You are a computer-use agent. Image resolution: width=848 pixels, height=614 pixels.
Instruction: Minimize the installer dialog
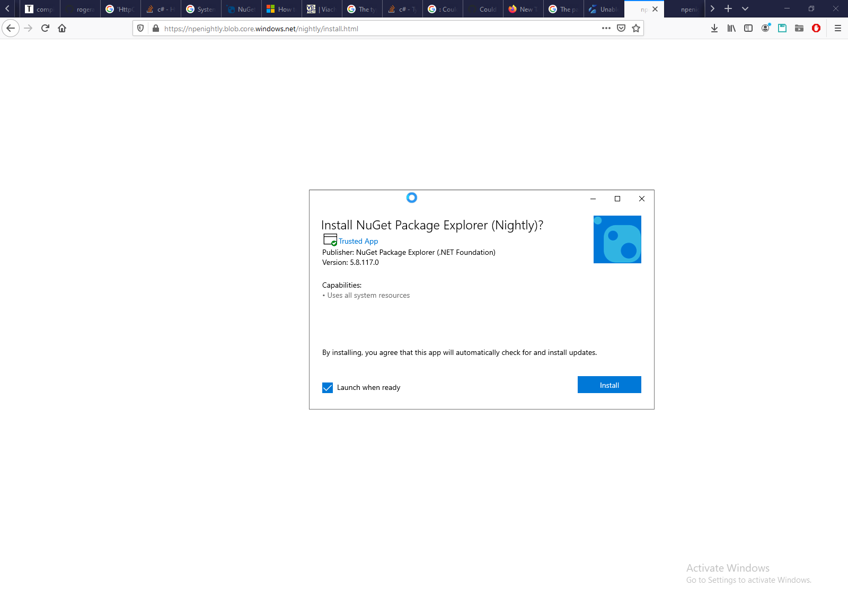click(x=593, y=199)
